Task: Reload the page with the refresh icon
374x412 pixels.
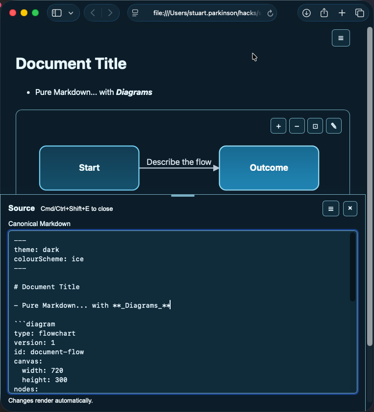Action: 270,13
